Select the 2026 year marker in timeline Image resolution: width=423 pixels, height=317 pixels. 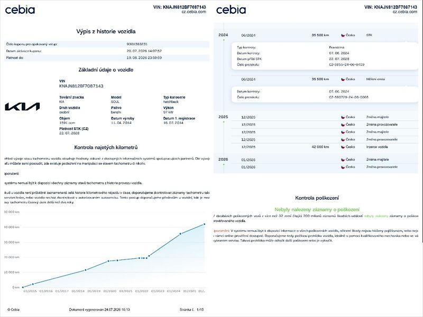(223, 160)
